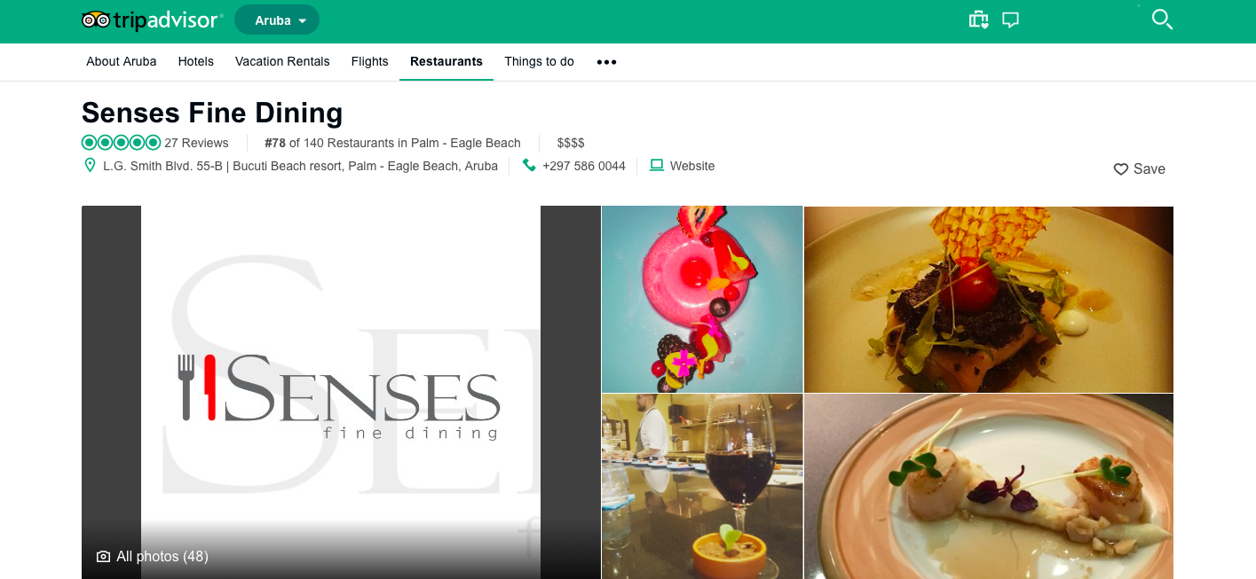The image size is (1256, 579).
Task: Click the camera icon for all photos
Action: click(x=104, y=557)
